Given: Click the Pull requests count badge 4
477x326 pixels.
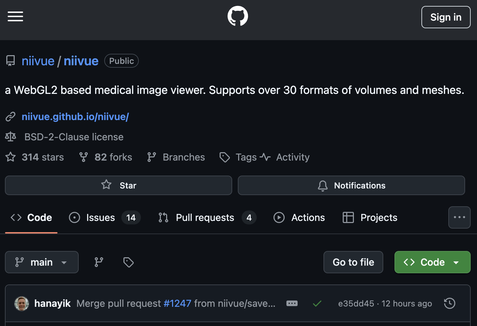Looking at the screenshot, I should [x=249, y=217].
